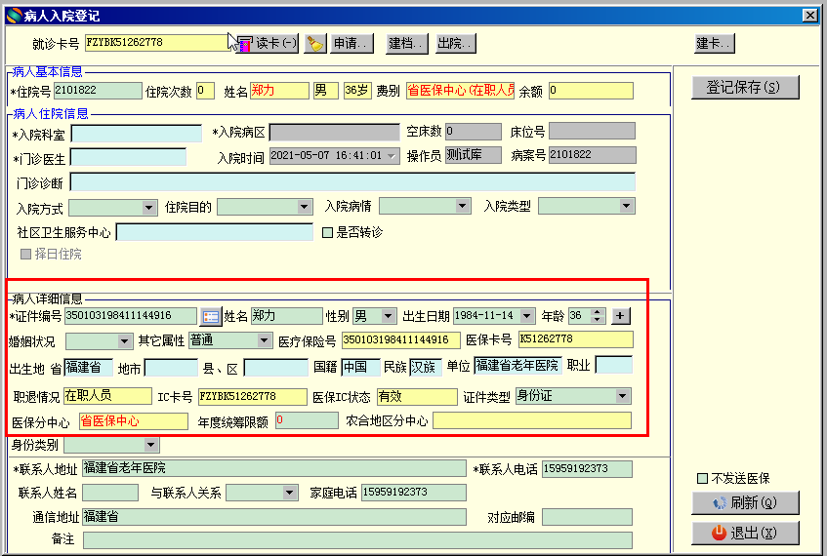Click the 农合地区分中心 field
Viewport: 827px width, 556px height.
(532, 420)
